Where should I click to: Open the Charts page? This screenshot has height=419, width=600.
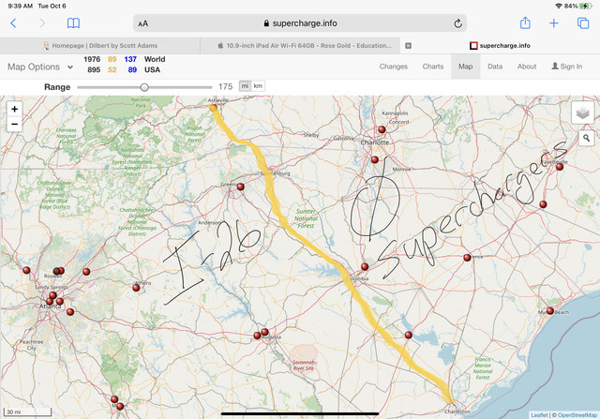pos(433,67)
